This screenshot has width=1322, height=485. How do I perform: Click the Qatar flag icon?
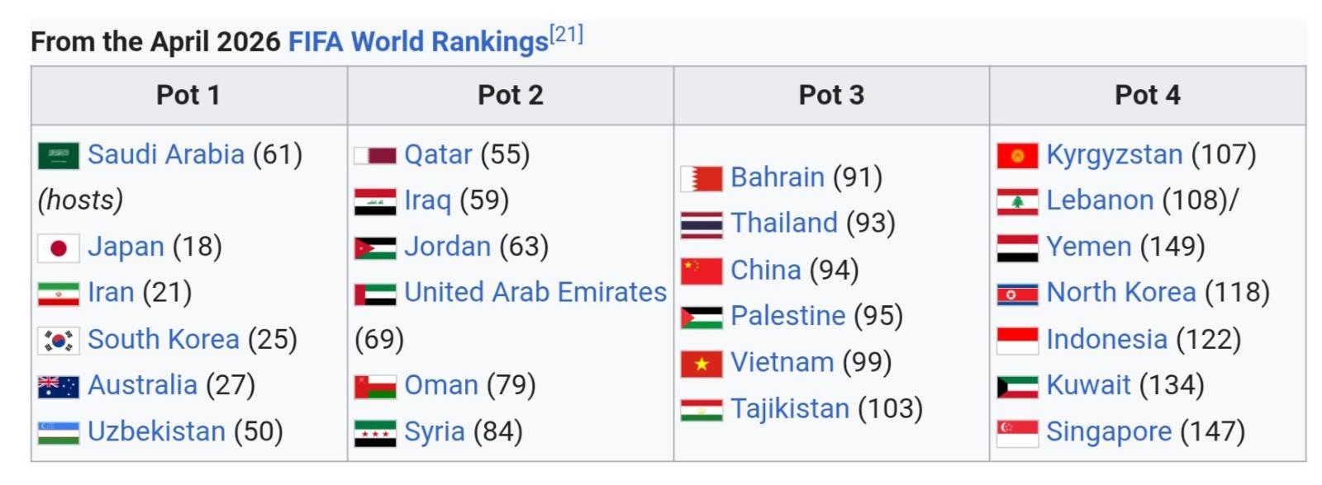point(375,155)
